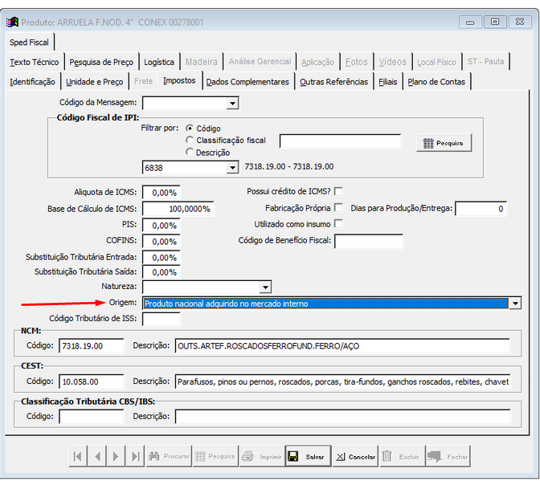Open the Logística tab

point(159,62)
